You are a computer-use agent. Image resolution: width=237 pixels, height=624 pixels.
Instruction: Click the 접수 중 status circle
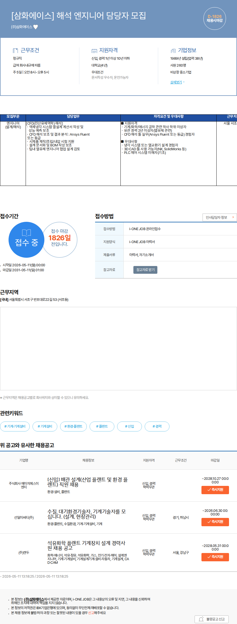[x=26, y=240]
